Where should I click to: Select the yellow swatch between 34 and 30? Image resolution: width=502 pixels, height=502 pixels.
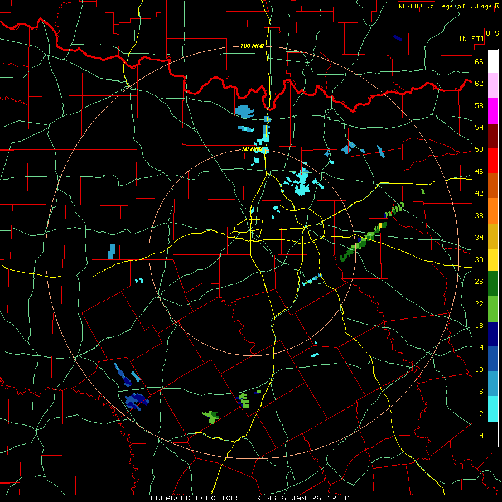(493, 260)
